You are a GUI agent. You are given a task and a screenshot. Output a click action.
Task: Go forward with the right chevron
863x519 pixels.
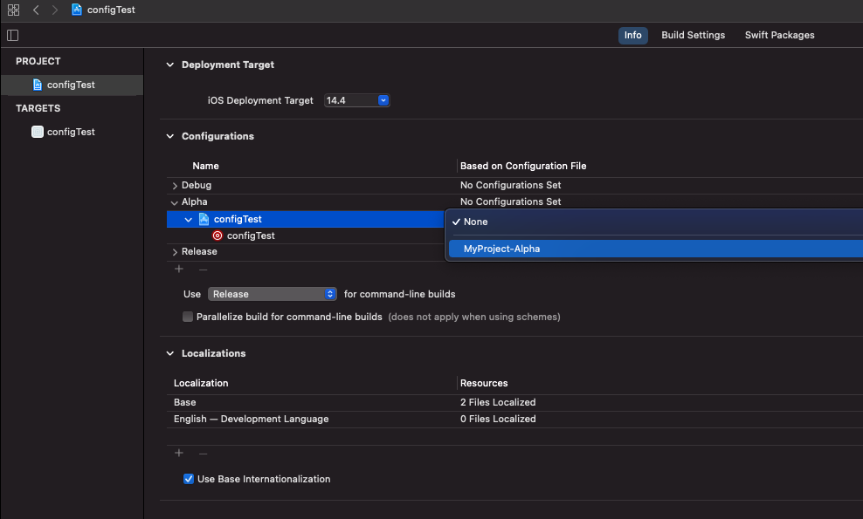pos(54,10)
